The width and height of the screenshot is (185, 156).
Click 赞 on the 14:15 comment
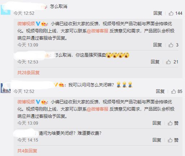pyautogui.click(x=173, y=140)
